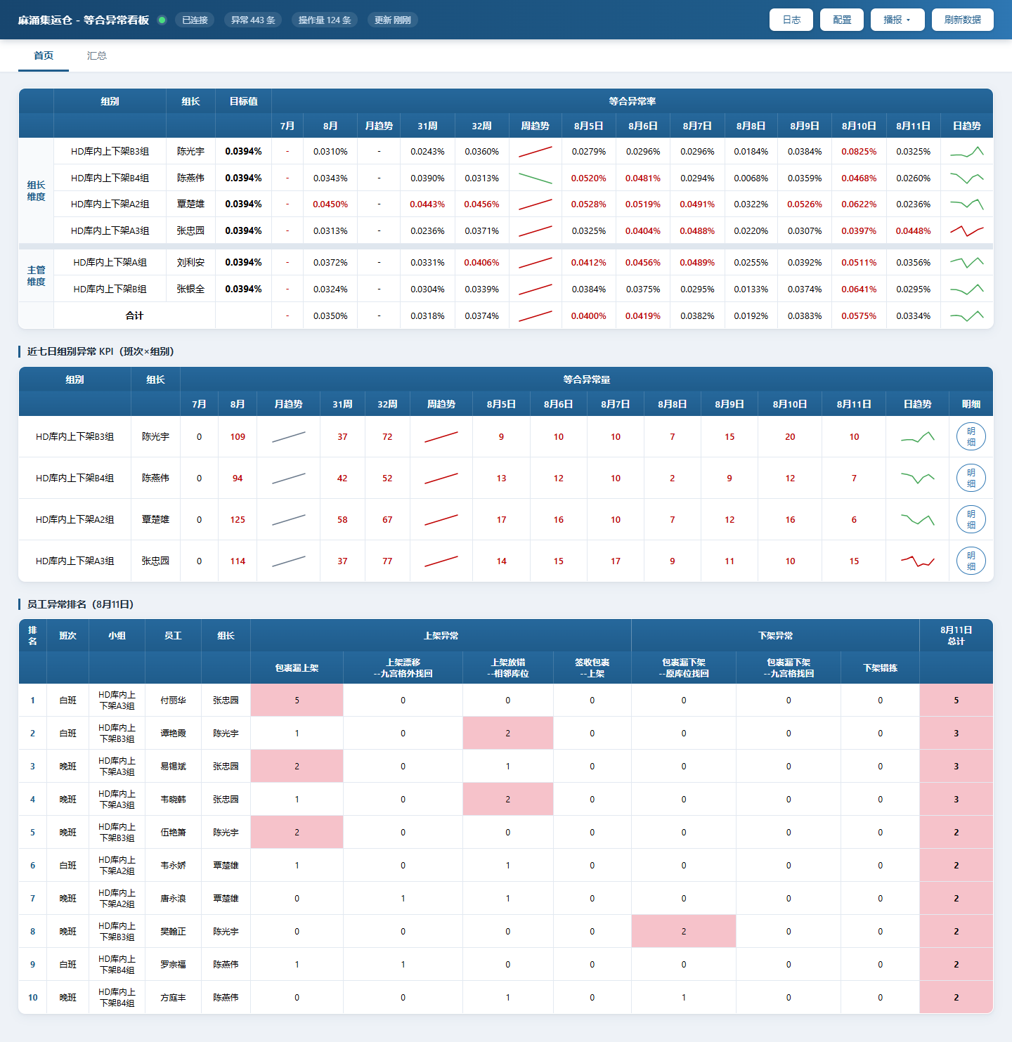Click monthly trend sparkline for A2组 quantity row
Screen dimensions: 1012x1042
(x=289, y=519)
